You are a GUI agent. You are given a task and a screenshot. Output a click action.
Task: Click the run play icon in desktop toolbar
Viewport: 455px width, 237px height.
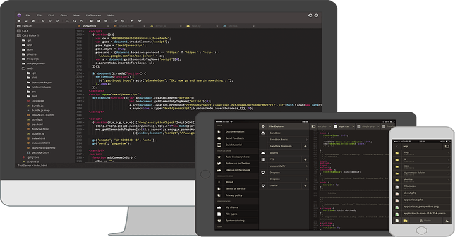(132, 21)
